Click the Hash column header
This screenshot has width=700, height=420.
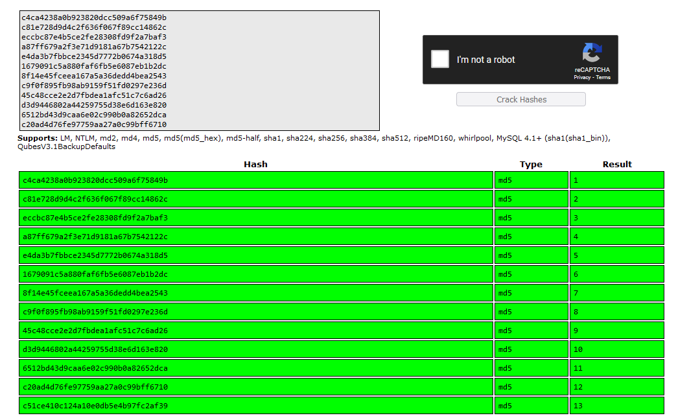click(255, 164)
